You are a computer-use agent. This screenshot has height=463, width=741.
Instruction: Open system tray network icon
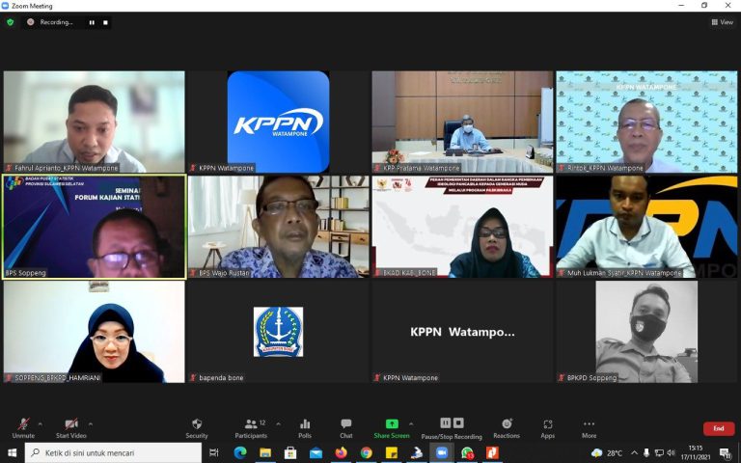coord(659,453)
